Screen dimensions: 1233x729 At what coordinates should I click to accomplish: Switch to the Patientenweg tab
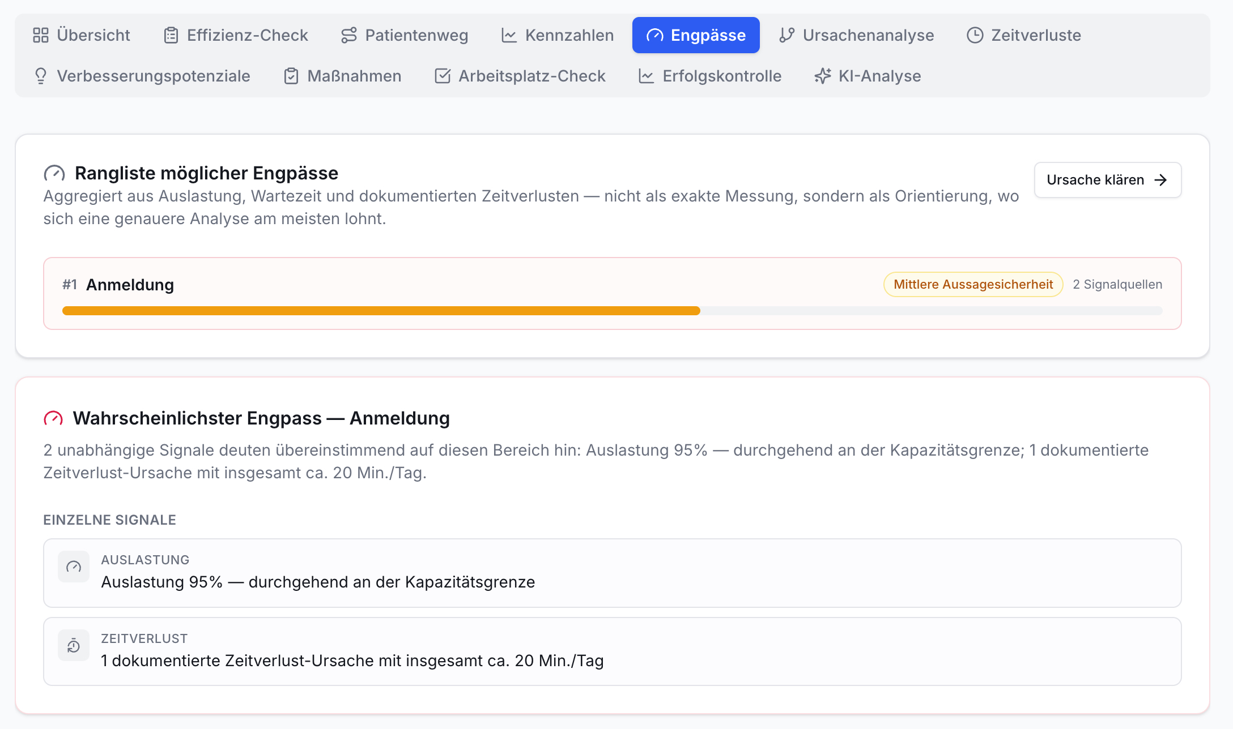coord(405,35)
